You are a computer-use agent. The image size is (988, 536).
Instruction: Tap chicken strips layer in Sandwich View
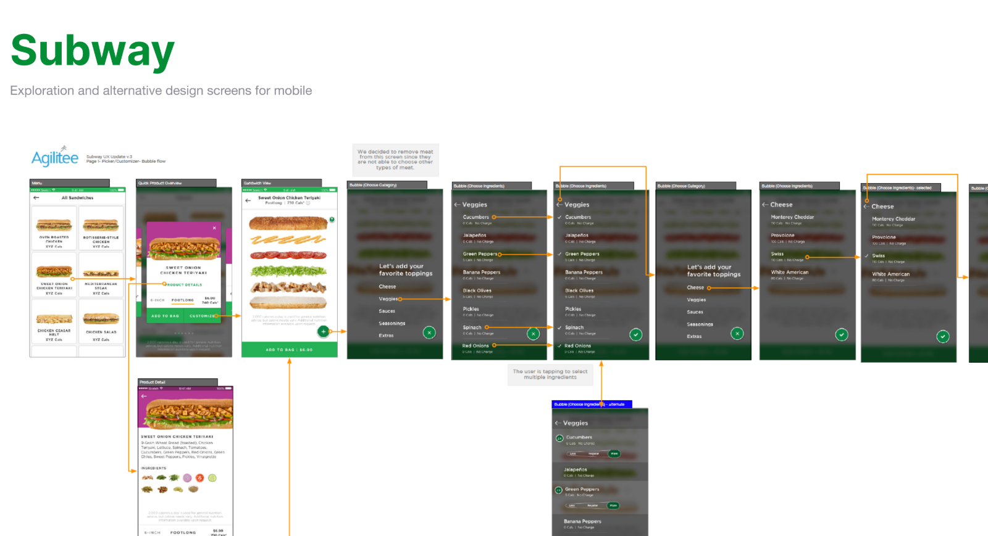(x=288, y=287)
